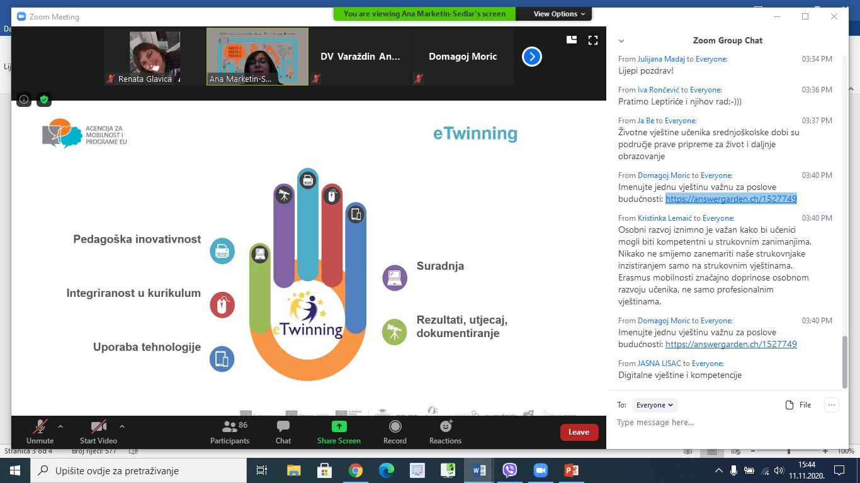Screen dimensions: 860x483
Task: Switch to Word on the taskbar
Action: (x=478, y=470)
